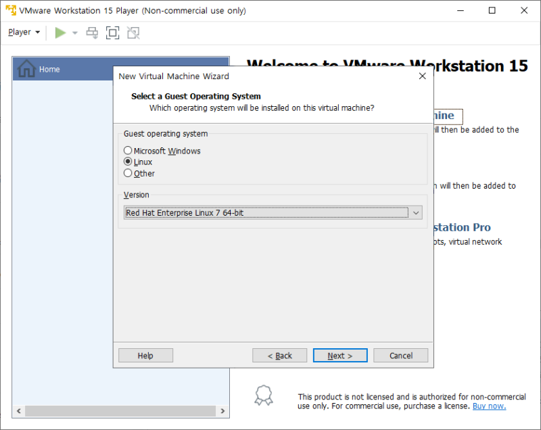541x430 pixels.
Task: Click the Help button
Action: [x=145, y=355]
